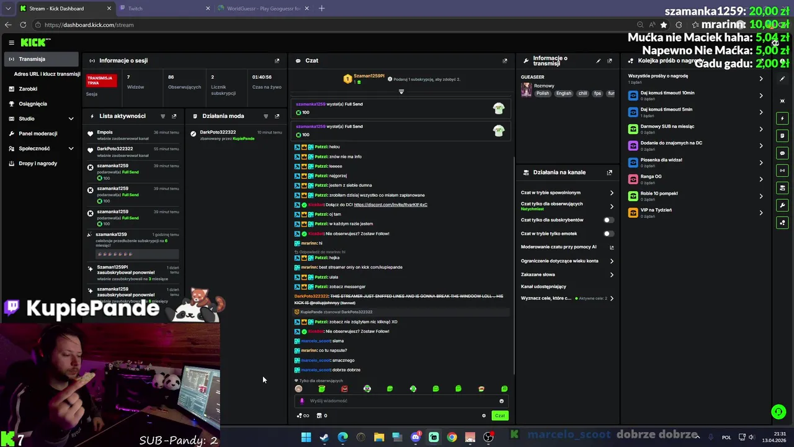The width and height of the screenshot is (794, 447).
Task: Pop out the Informacje o sesji panel
Action: click(277, 61)
